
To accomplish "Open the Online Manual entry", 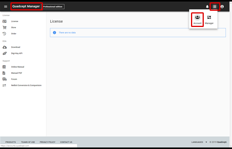I will 18,67.
